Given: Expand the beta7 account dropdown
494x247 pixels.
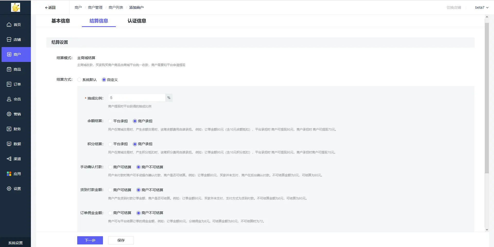Looking at the screenshot, I should tap(482, 7).
